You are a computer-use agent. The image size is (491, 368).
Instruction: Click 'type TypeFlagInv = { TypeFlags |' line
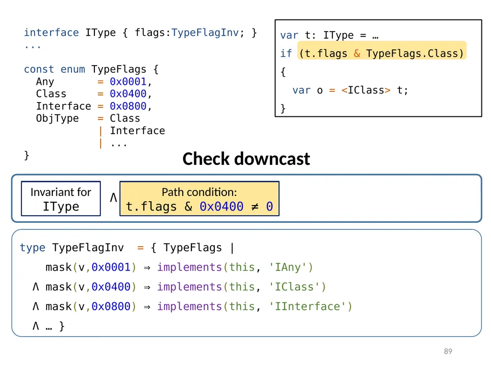point(127,248)
